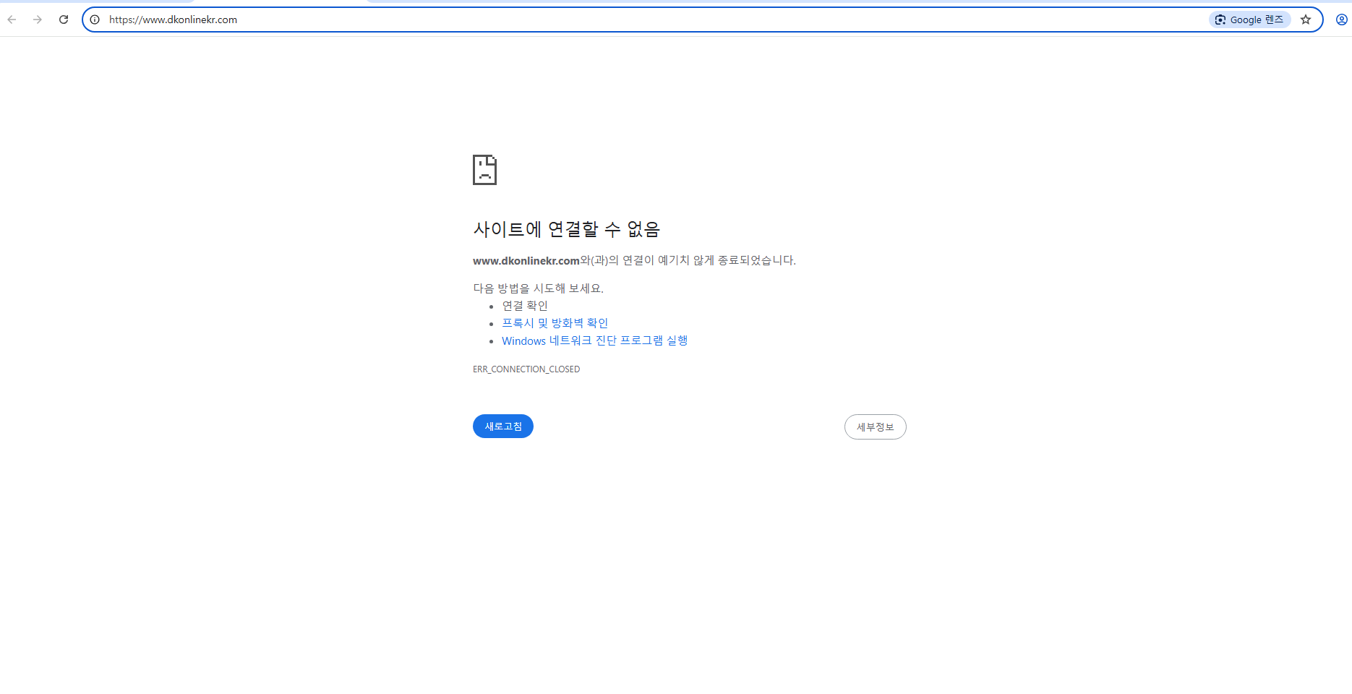Screen dimensions: 1352x694
Task: Open 세부정보 details button
Action: pyautogui.click(x=875, y=427)
